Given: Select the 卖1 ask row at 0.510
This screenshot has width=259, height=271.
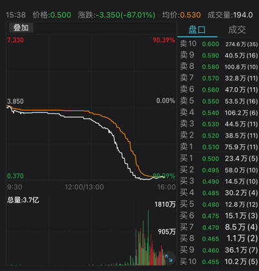Looking at the screenshot, I should pos(218,147).
